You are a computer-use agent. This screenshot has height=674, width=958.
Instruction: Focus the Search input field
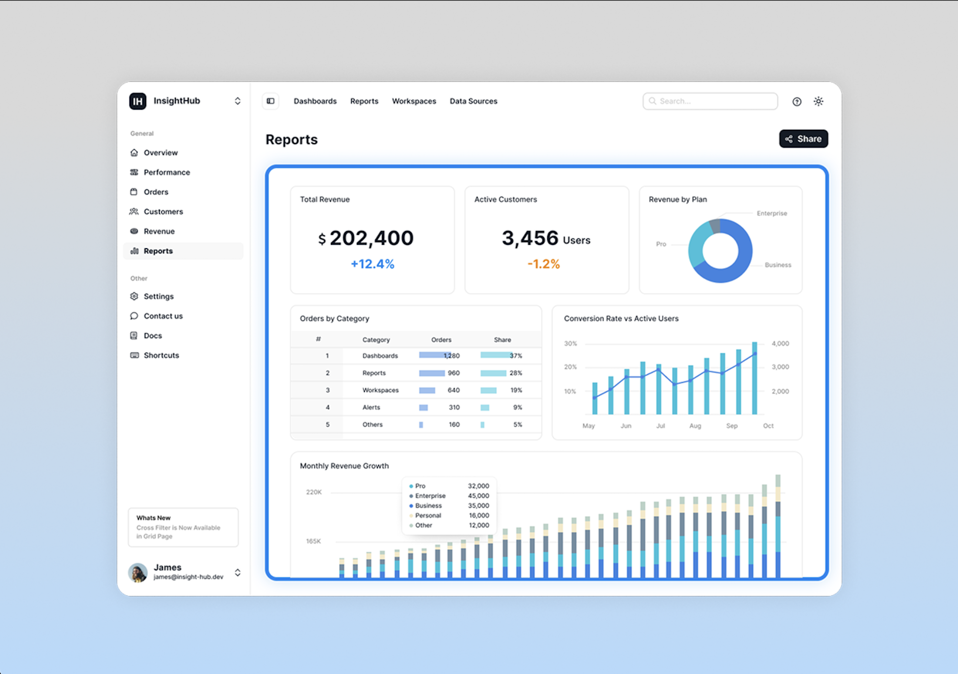715,101
